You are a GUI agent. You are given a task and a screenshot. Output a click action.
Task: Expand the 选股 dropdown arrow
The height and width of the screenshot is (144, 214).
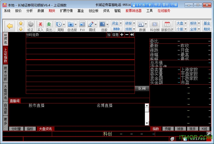[107, 25]
